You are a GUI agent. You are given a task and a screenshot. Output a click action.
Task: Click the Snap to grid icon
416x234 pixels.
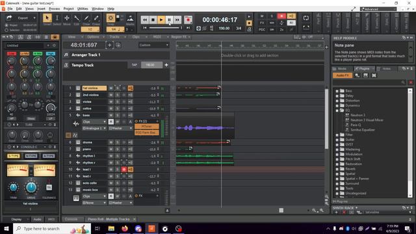click(110, 18)
